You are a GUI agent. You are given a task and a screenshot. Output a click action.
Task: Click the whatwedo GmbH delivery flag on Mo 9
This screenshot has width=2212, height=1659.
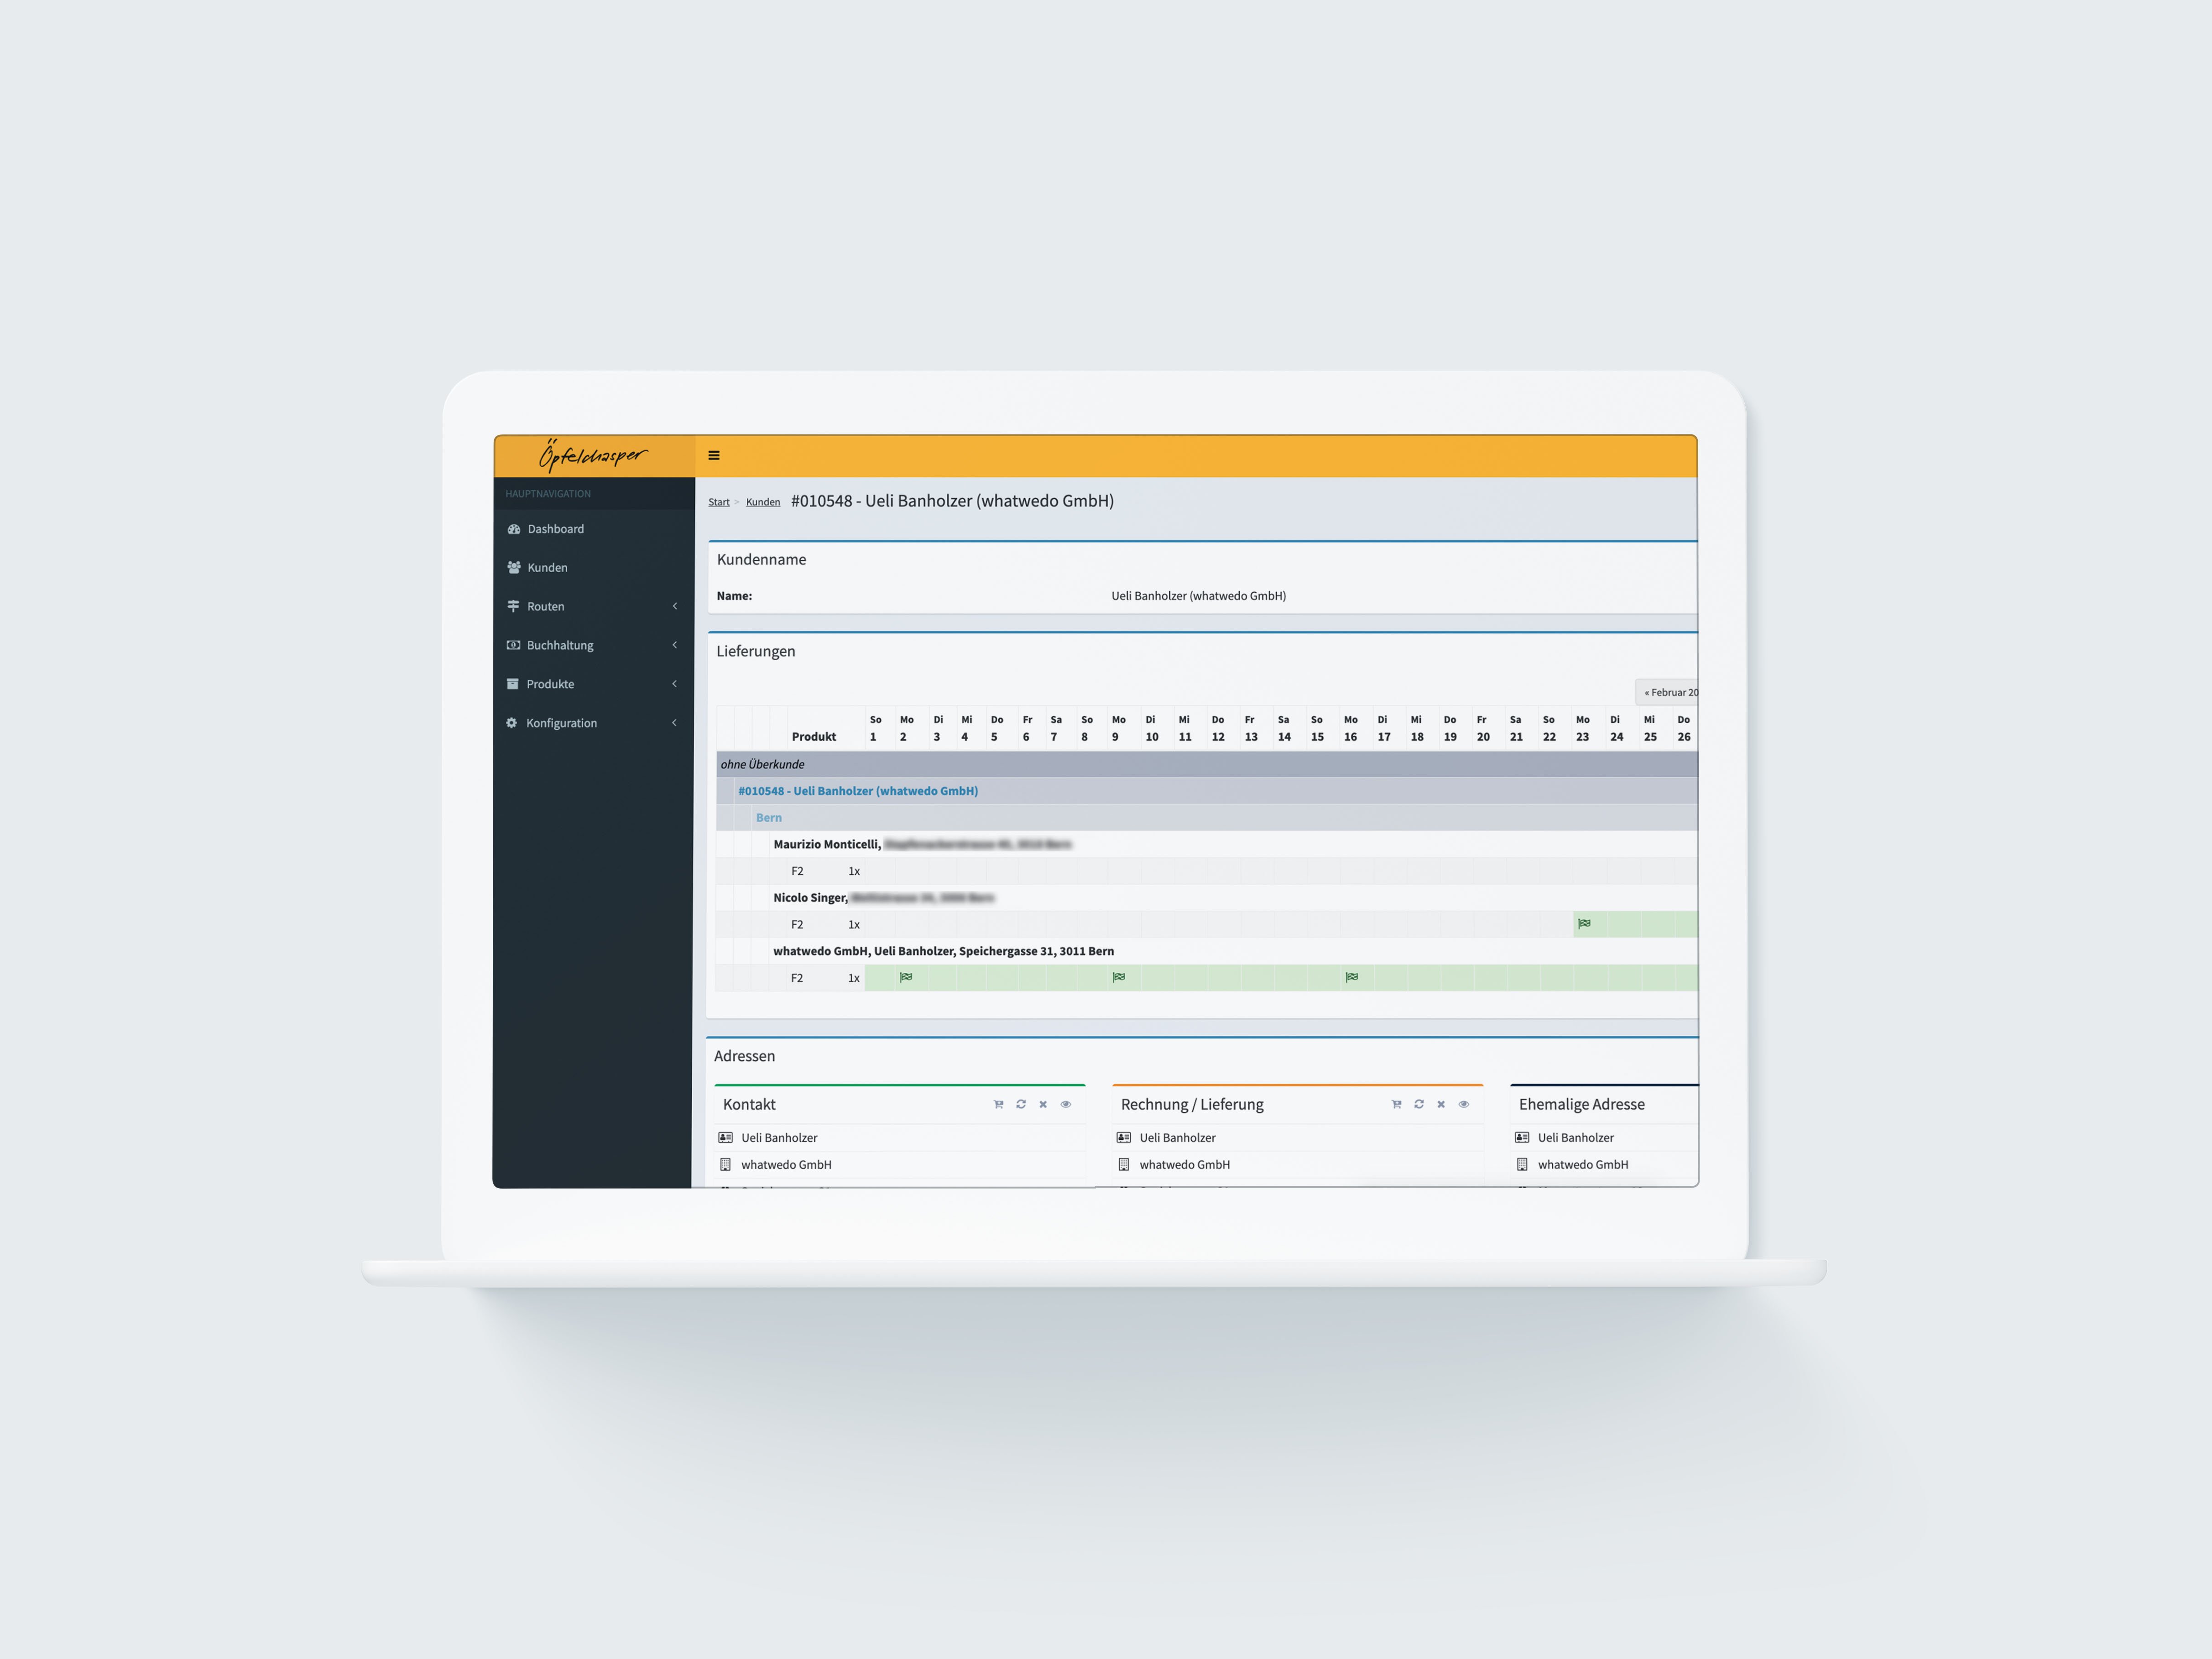1119,977
